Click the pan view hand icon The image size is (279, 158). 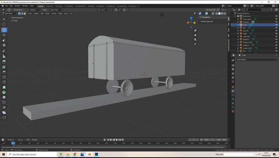(x=195, y=35)
